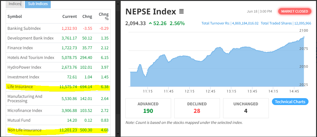
Task: Open Hotels And Tourism Index
Action: (31, 57)
